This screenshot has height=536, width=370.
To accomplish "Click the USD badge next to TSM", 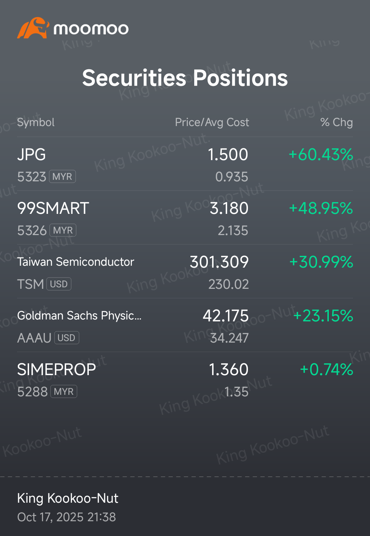I will coord(59,284).
